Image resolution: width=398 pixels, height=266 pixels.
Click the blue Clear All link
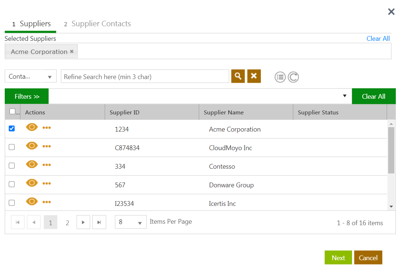click(x=378, y=39)
